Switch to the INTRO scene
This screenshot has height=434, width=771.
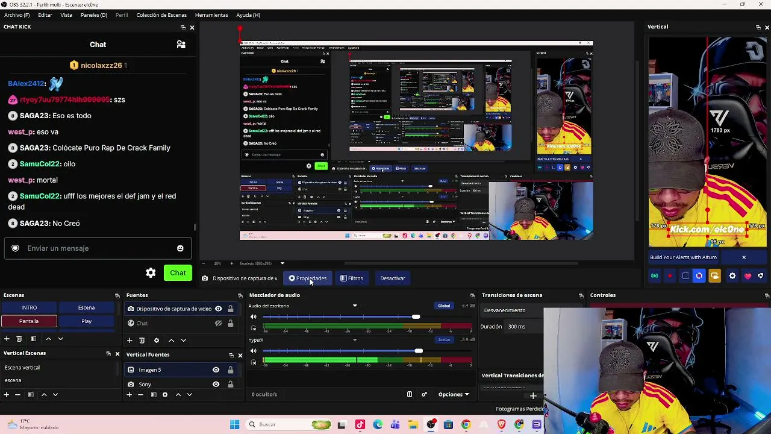[29, 308]
